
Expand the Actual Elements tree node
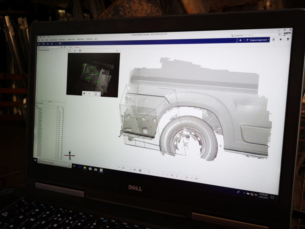pyautogui.click(x=38, y=50)
